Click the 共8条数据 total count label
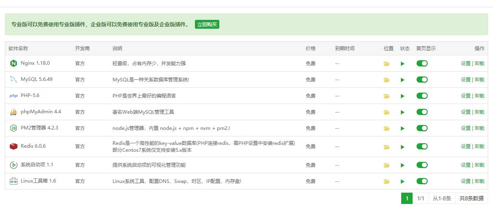 471,198
